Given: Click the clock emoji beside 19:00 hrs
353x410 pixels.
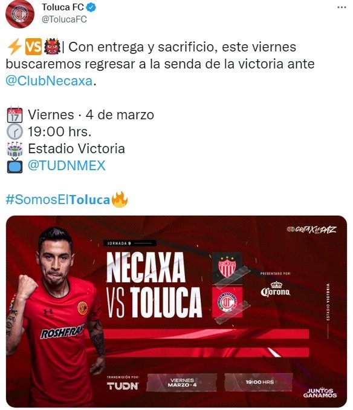Looking at the screenshot, I should [x=15, y=131].
